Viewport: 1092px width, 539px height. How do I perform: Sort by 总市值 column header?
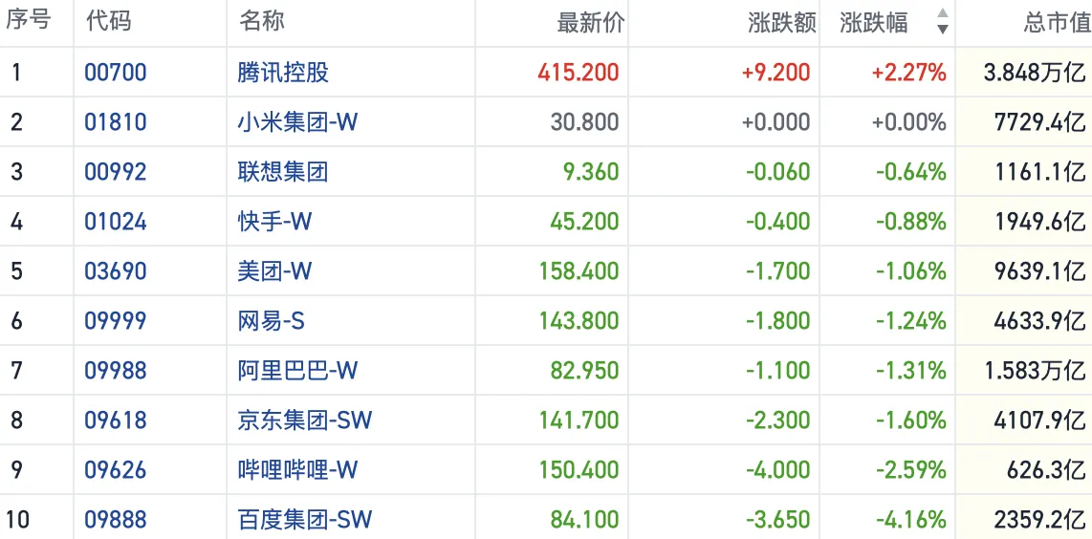coord(1056,23)
